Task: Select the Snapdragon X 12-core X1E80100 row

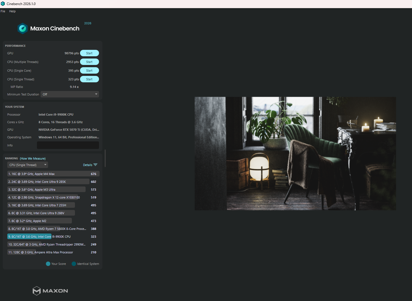Action: [x=53, y=197]
